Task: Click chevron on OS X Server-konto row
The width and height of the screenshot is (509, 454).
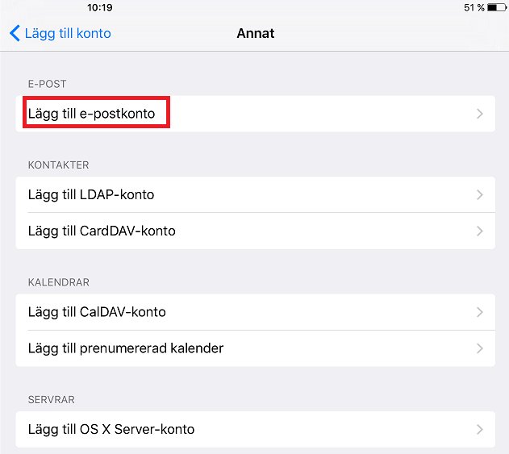Action: [x=480, y=429]
